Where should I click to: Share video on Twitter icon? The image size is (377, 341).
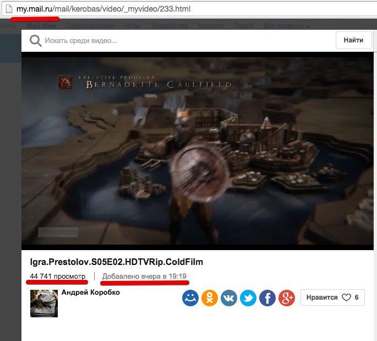coord(248,298)
